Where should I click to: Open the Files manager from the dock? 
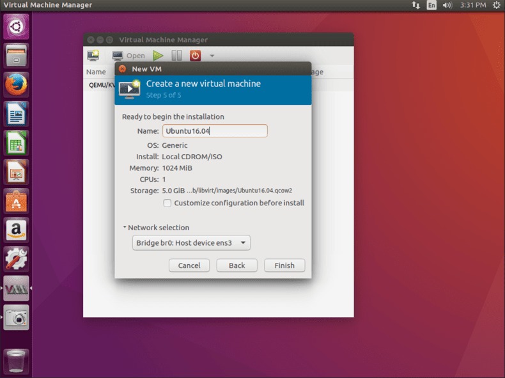coord(16,56)
